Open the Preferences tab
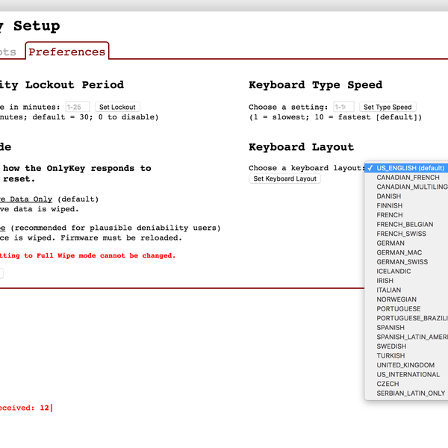The height and width of the screenshot is (448, 448). 67,52
